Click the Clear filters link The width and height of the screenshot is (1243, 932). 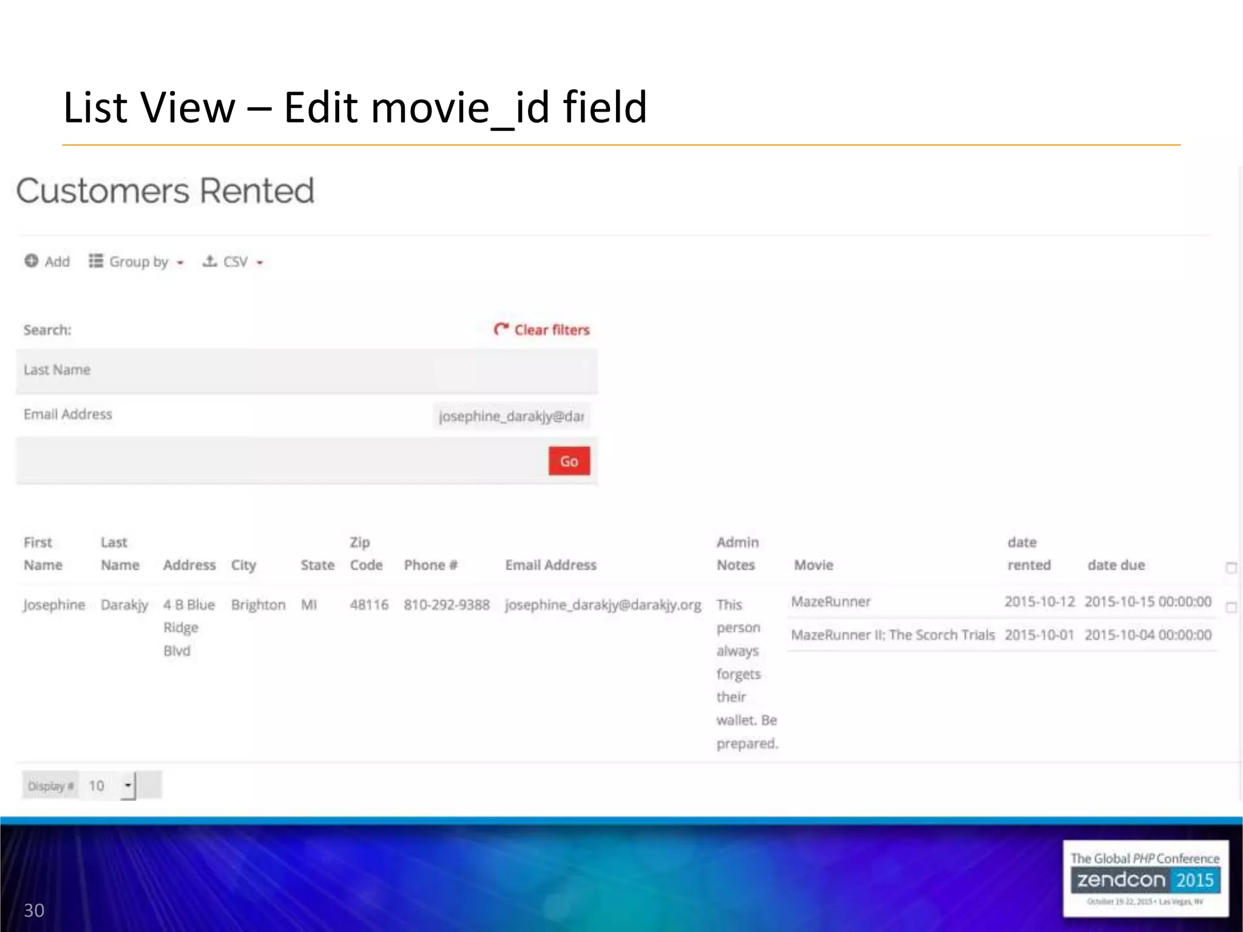(551, 329)
